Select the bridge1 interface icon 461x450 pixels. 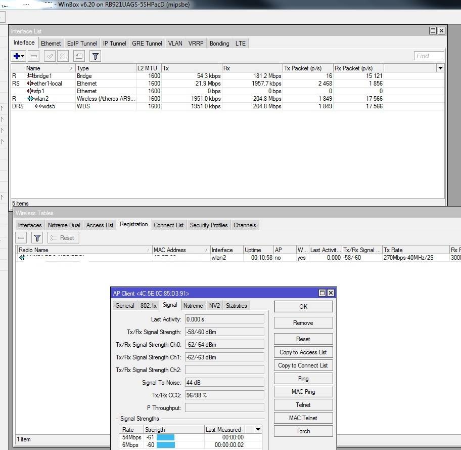30,76
